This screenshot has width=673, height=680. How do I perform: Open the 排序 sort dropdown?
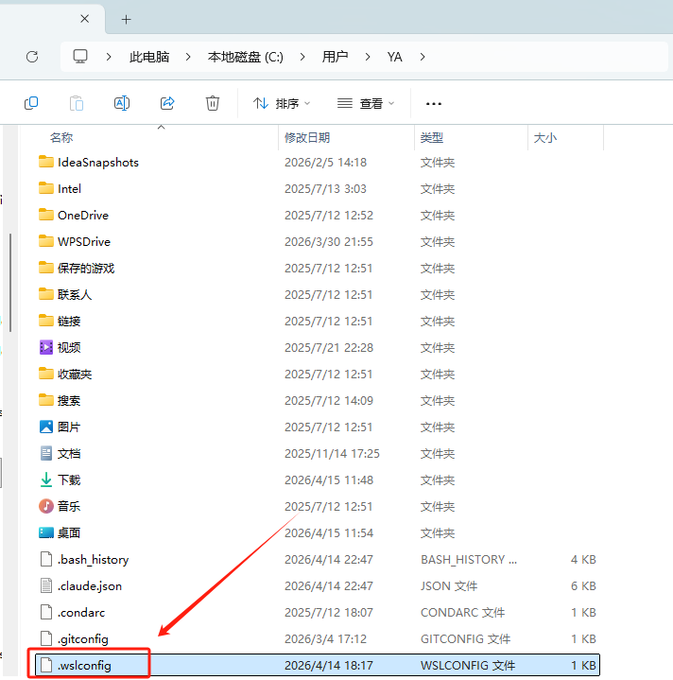click(282, 104)
